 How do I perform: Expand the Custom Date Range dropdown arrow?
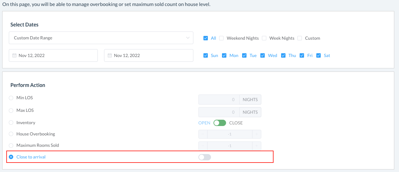coord(188,38)
